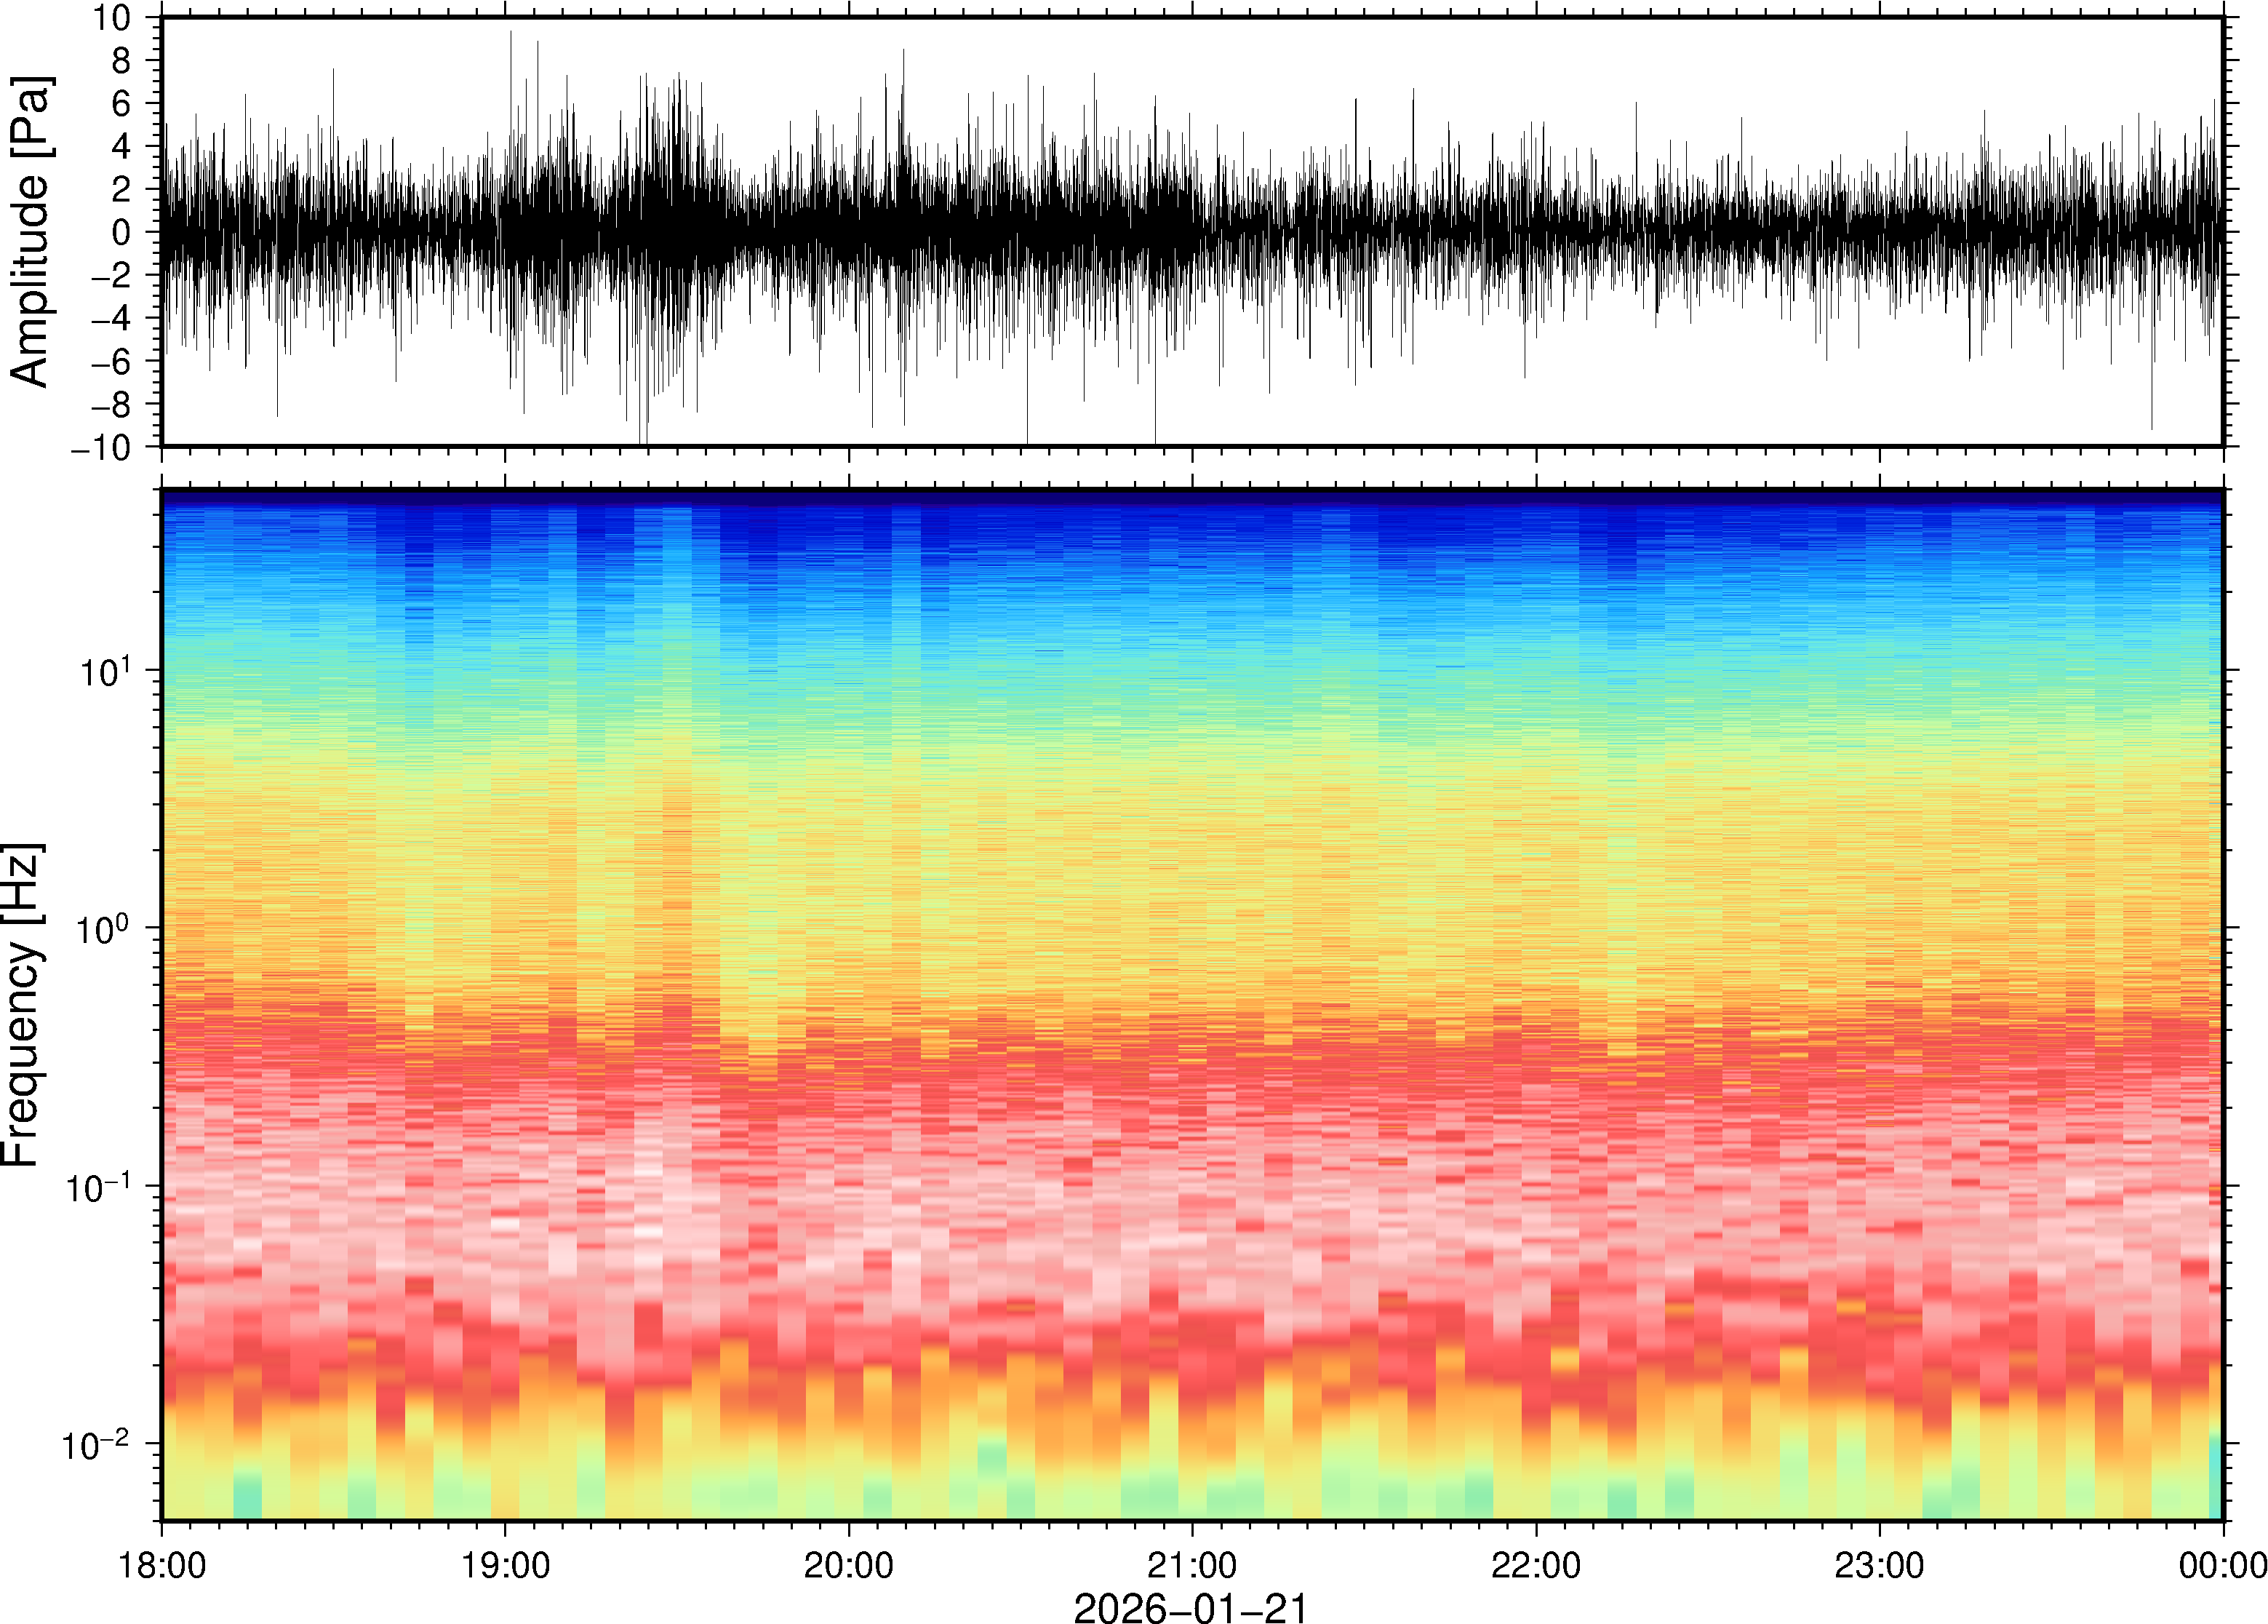The height and width of the screenshot is (1624, 2268).
Task: Click the 00:00 end time label
Action: [2222, 1565]
